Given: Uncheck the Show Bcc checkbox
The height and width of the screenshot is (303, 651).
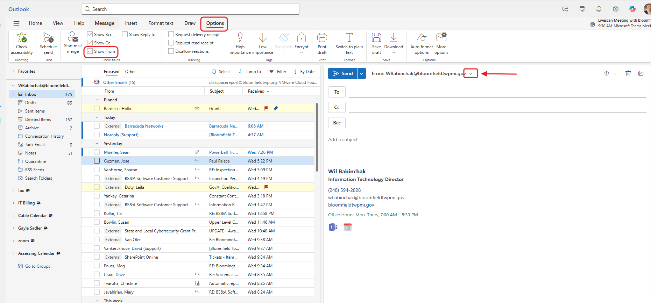Looking at the screenshot, I should [90, 34].
